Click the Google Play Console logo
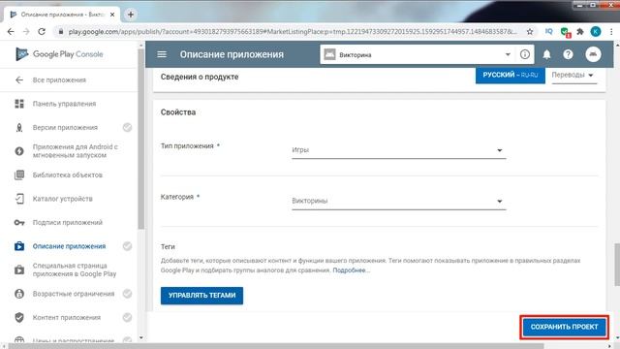Viewport: 620px width, 349px height. (59, 54)
